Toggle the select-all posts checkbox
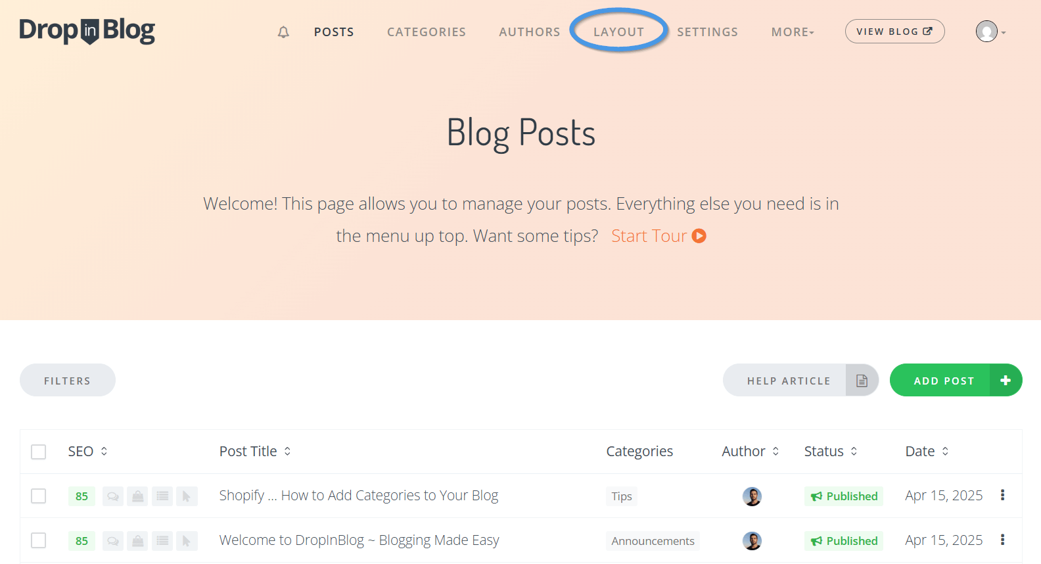 [x=39, y=452]
